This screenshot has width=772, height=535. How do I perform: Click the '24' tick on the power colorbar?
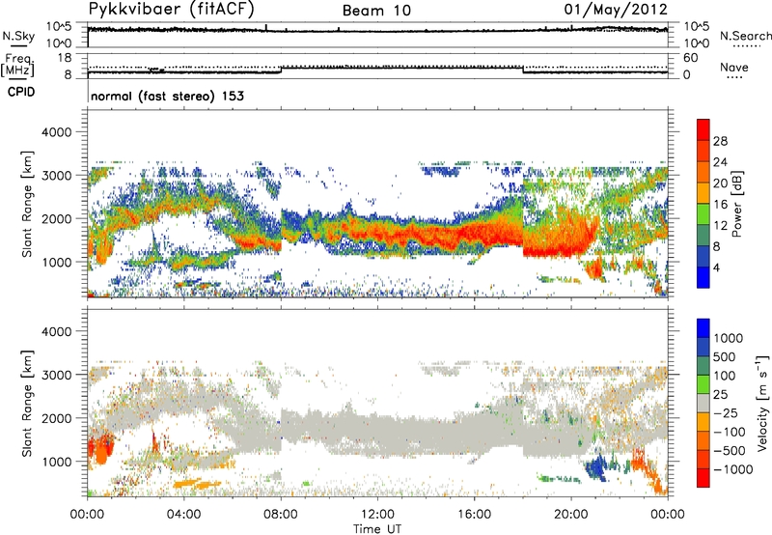tap(720, 162)
